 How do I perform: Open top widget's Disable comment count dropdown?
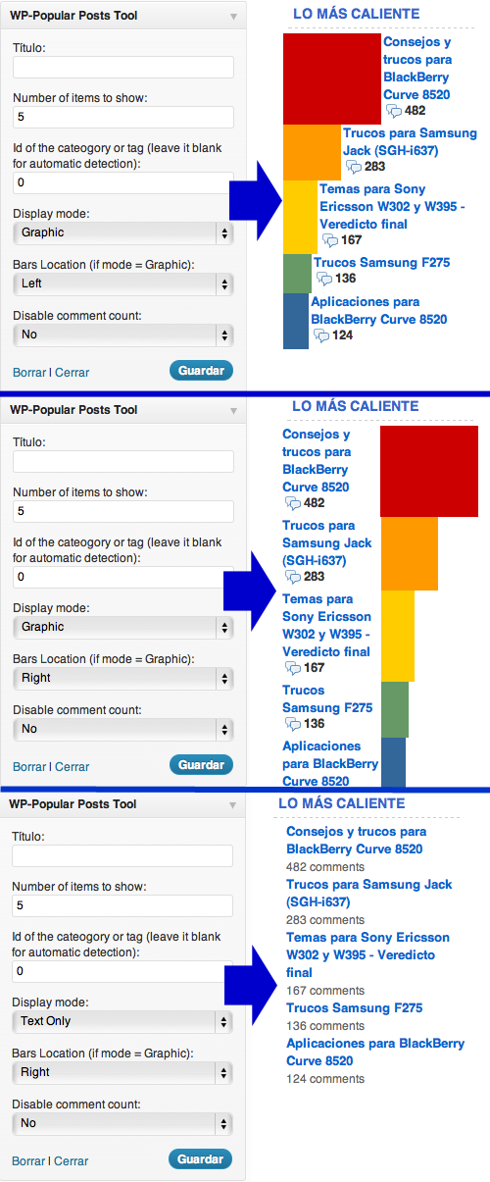click(122, 334)
